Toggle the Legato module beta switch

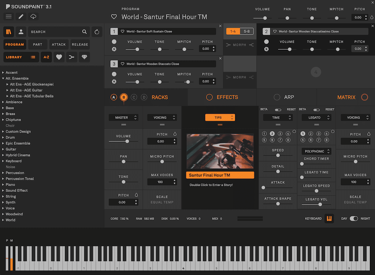pyautogui.click(x=316, y=110)
